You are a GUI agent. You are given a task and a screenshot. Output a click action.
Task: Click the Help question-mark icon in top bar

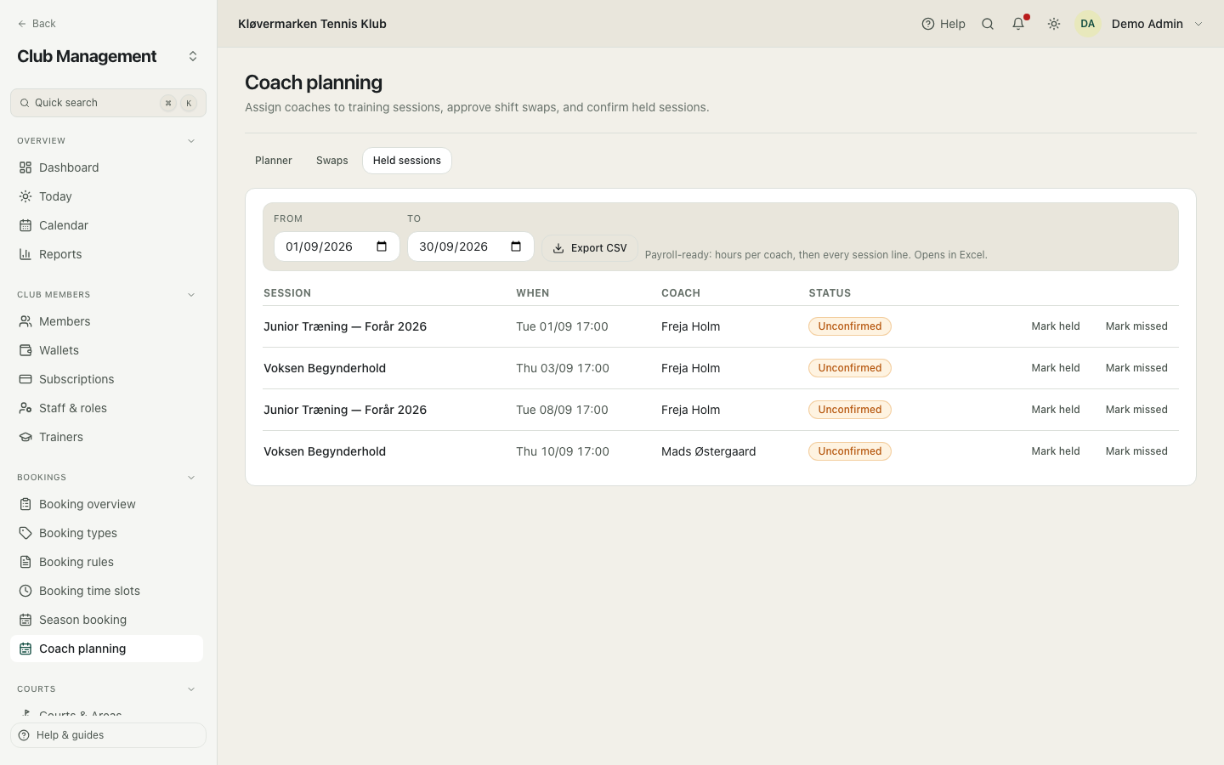coord(928,24)
